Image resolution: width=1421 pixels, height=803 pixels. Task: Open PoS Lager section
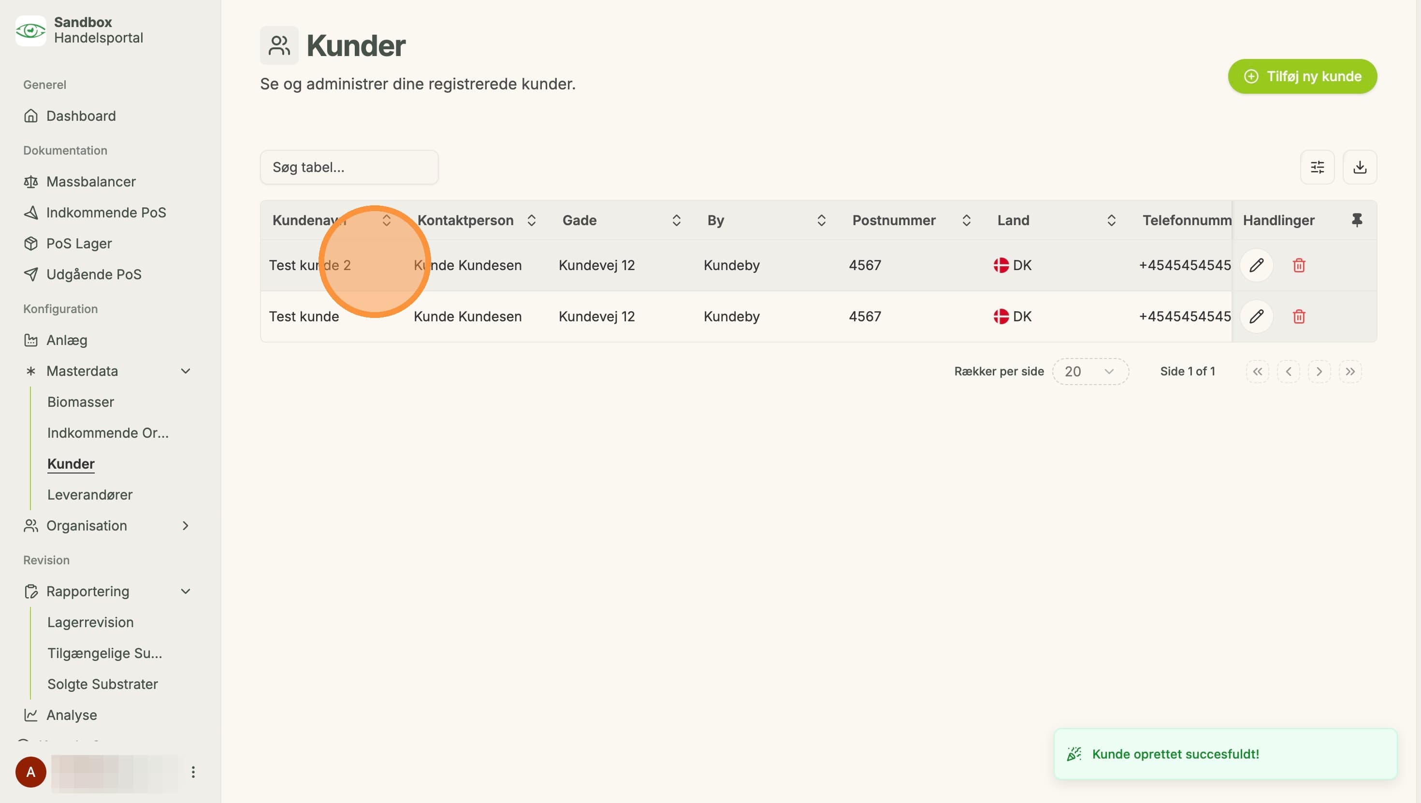[79, 243]
